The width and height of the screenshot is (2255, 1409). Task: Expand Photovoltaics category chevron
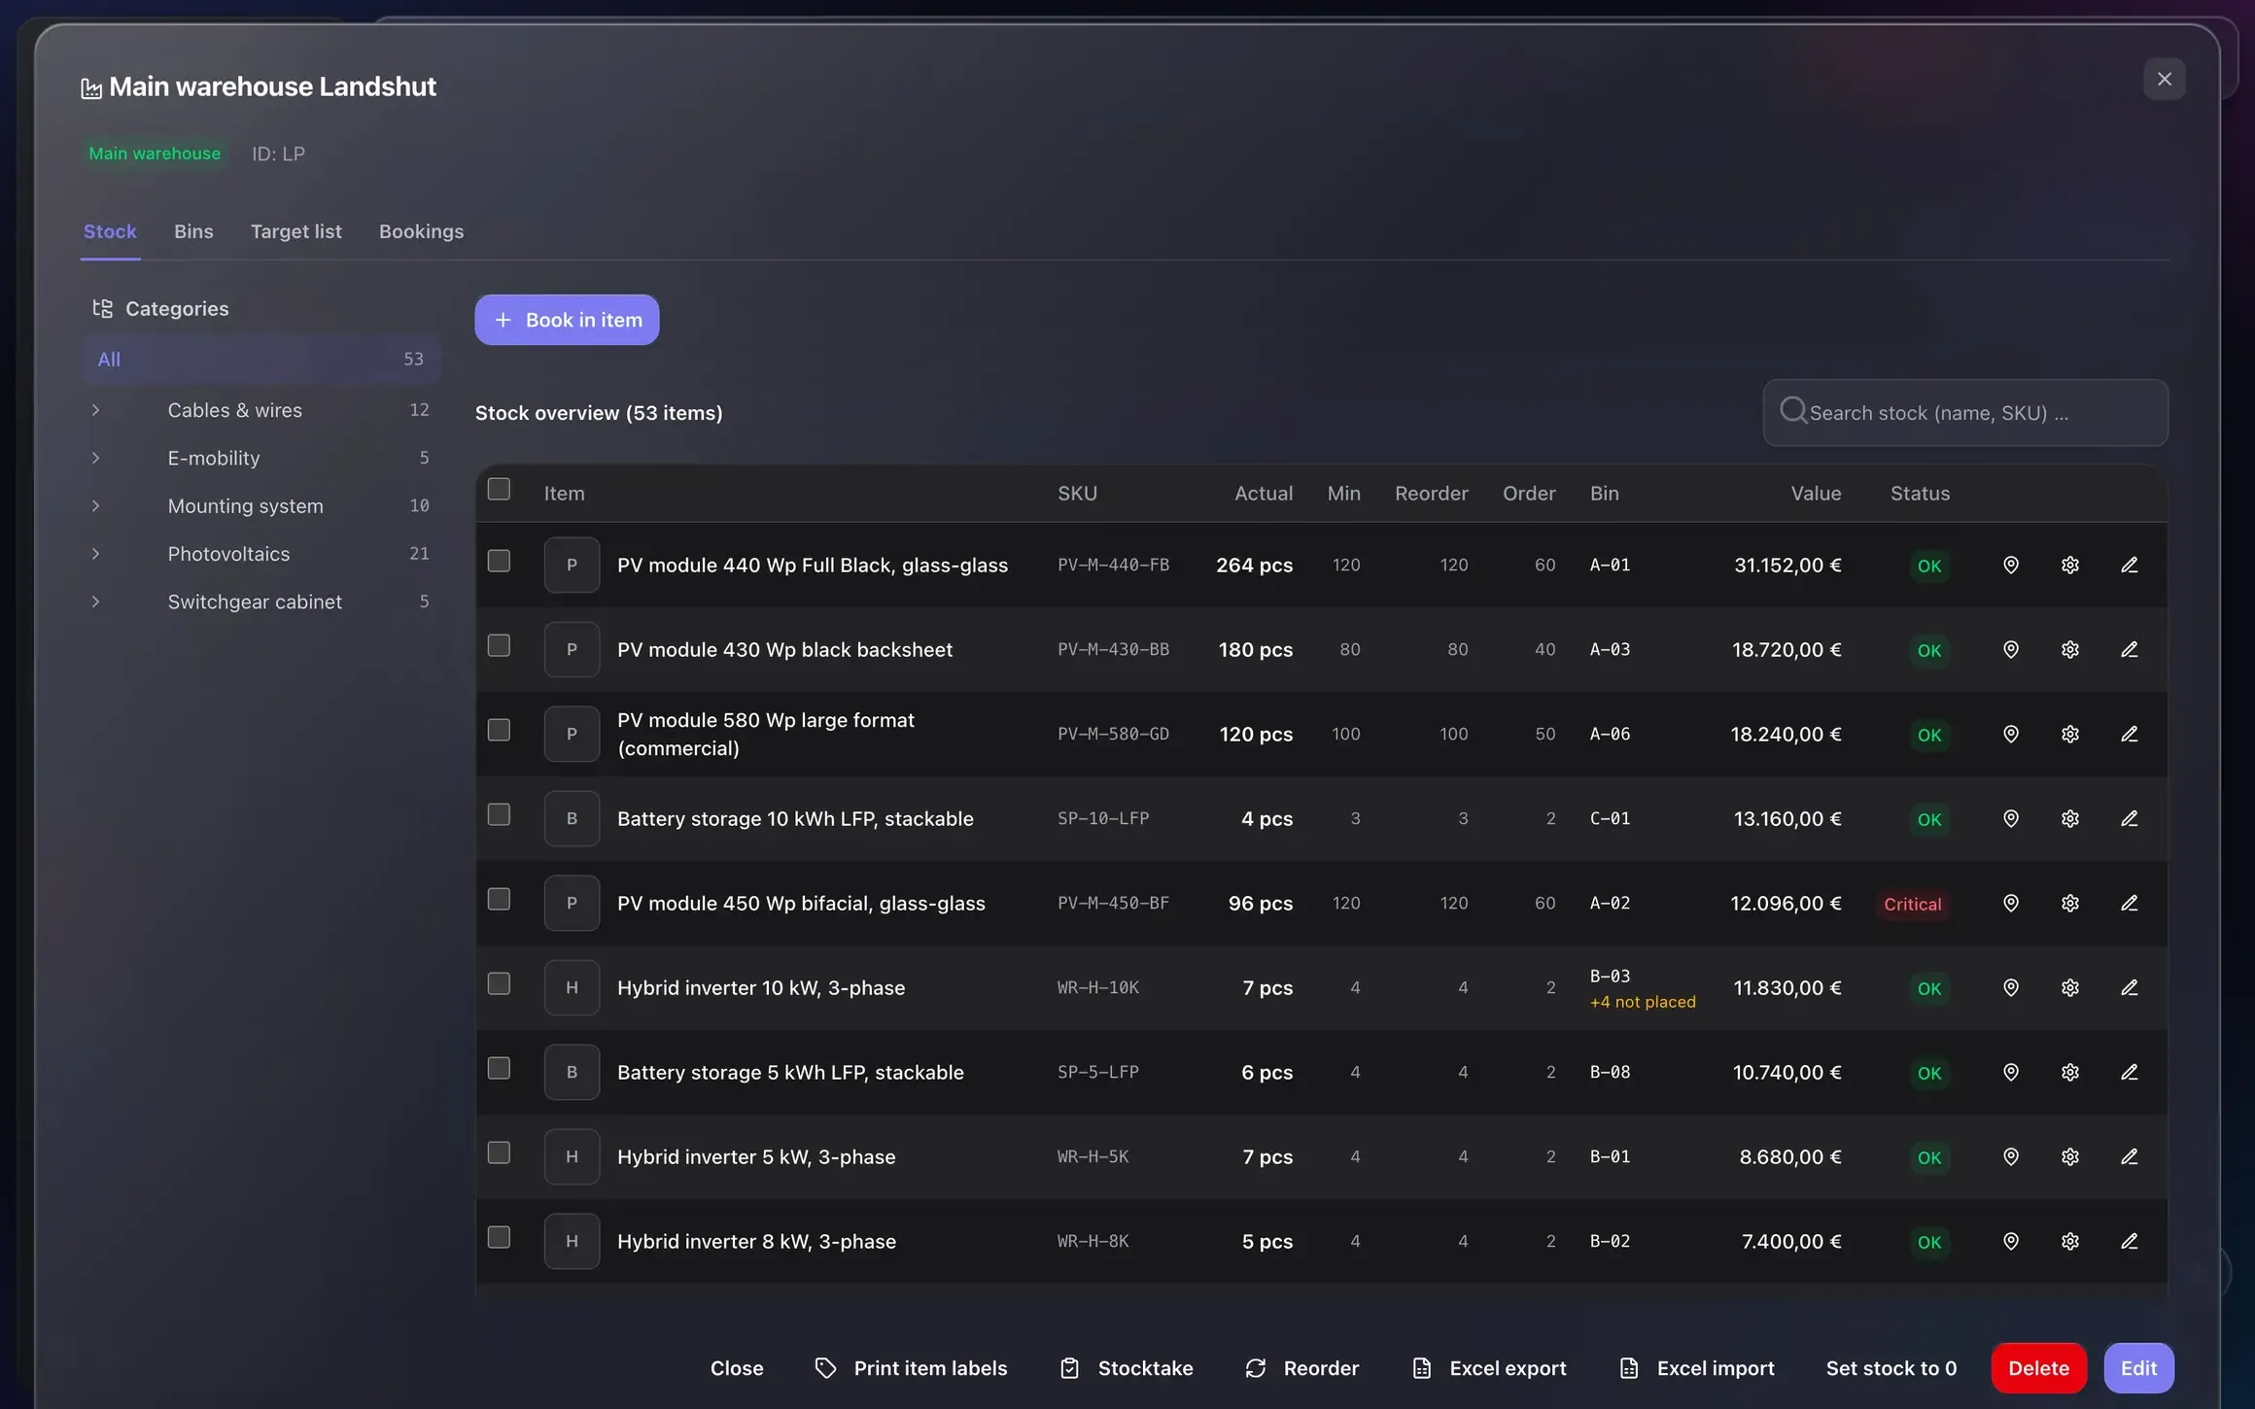95,554
